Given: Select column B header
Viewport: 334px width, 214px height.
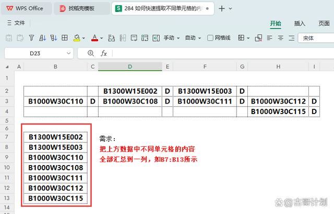Looking at the screenshot, I should [x=56, y=67].
